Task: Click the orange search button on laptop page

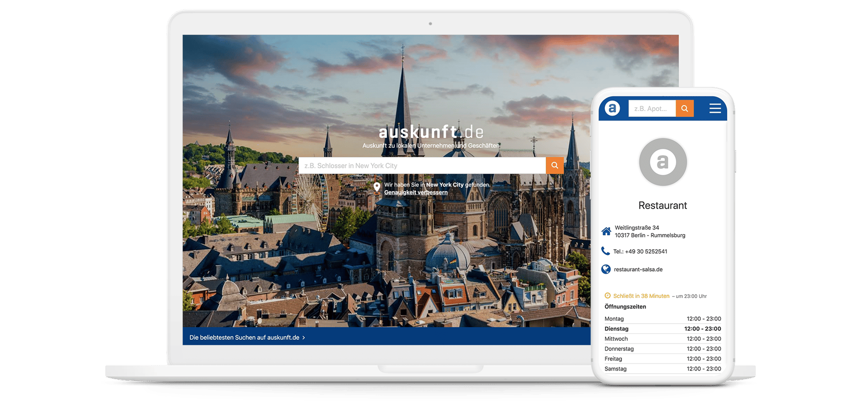Action: tap(554, 166)
